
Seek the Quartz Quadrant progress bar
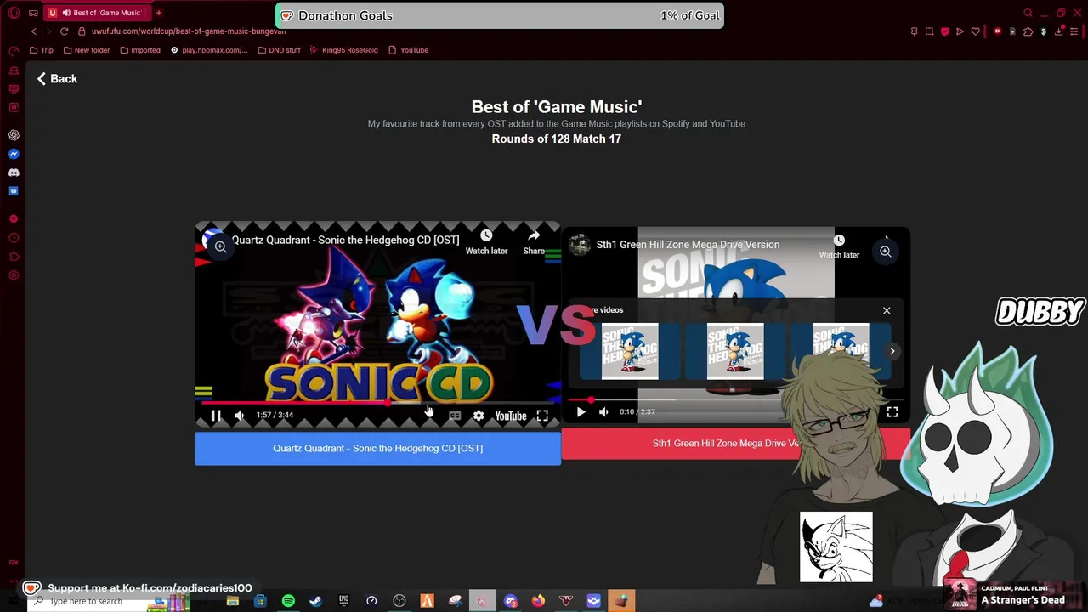377,403
